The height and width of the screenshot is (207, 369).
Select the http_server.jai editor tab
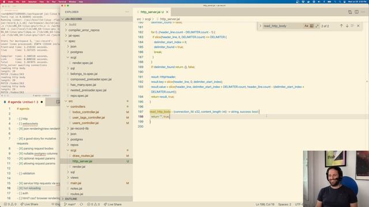[x=152, y=12]
